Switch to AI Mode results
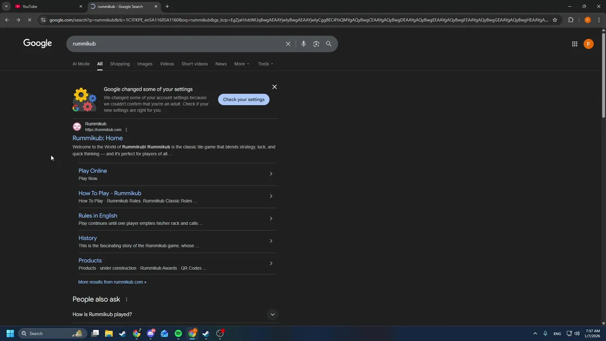 [x=81, y=64]
